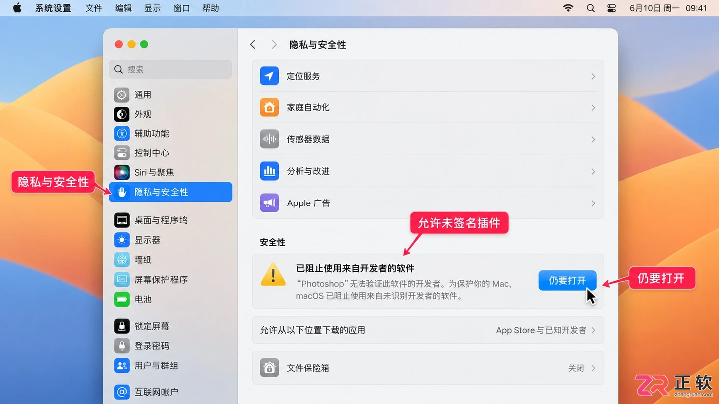Select 登录密码 label in the sidebar
The height and width of the screenshot is (404, 719).
[152, 346]
